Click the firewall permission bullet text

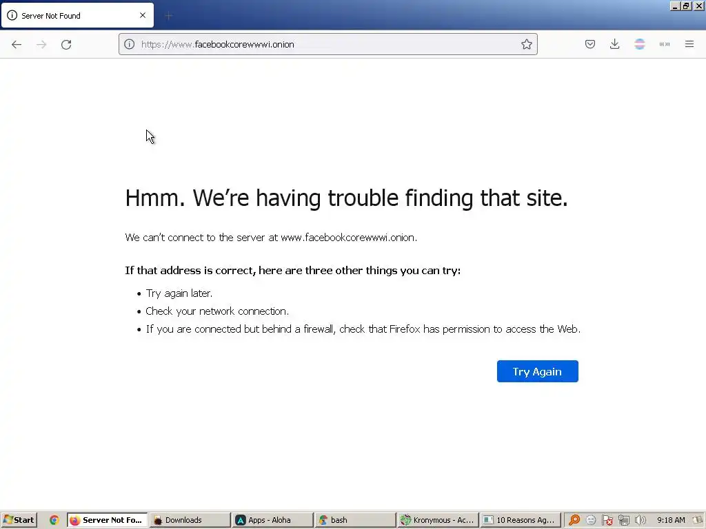[x=363, y=329]
